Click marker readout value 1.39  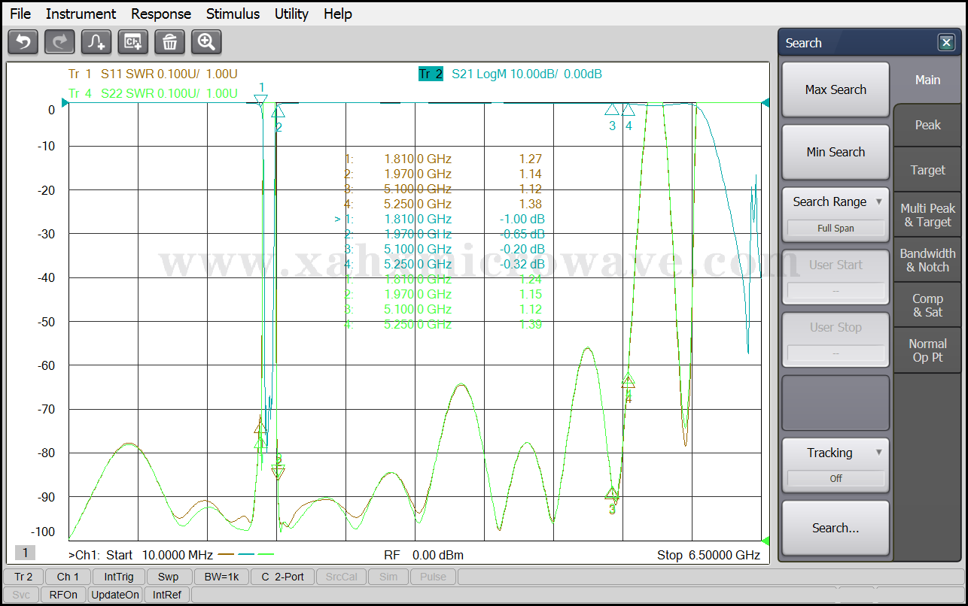[x=530, y=324]
